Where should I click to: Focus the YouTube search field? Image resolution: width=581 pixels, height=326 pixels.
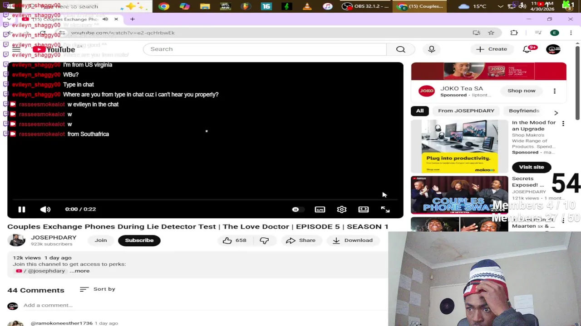click(265, 49)
